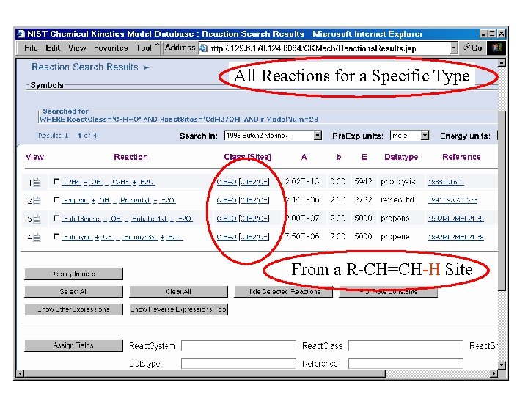Screen dimensions: 528x396
Task: Tick the checkbox for the C2H4 + OH reaction
Action: click(x=56, y=181)
